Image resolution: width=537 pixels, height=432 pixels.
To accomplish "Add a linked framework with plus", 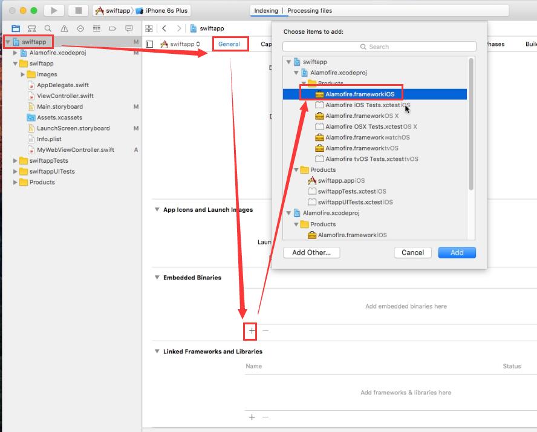I will tap(252, 417).
